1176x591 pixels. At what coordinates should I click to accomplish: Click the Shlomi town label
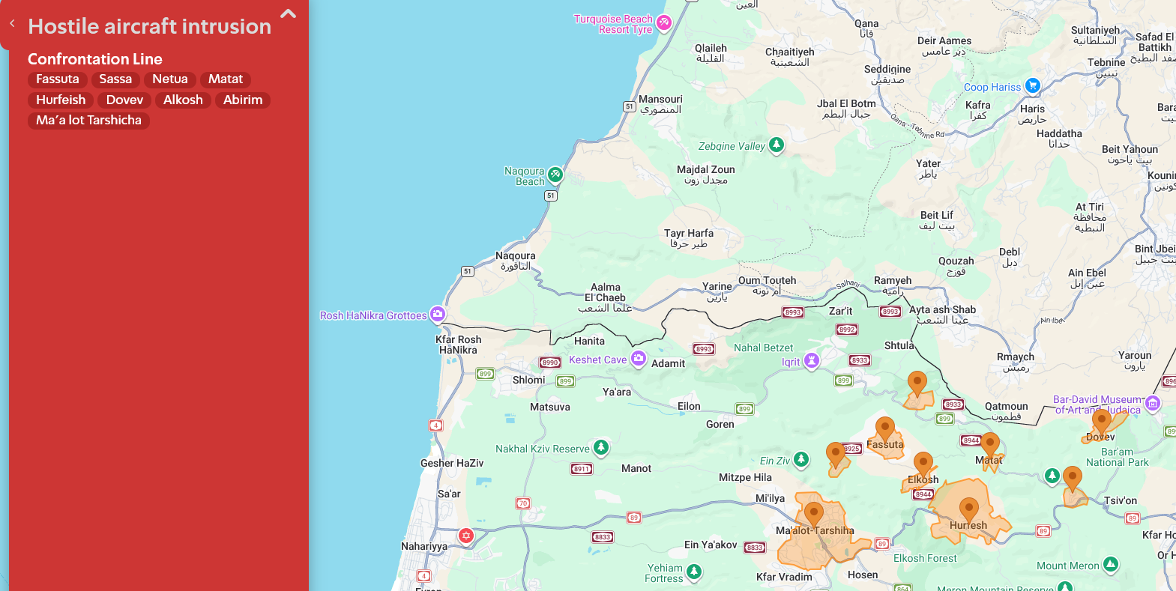tap(529, 381)
